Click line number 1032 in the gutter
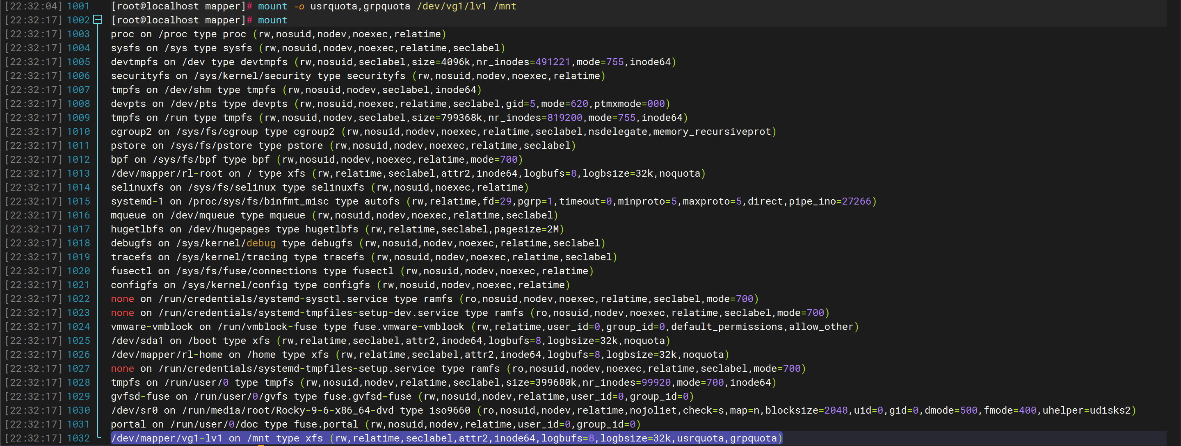The image size is (1181, 446). pyautogui.click(x=78, y=438)
